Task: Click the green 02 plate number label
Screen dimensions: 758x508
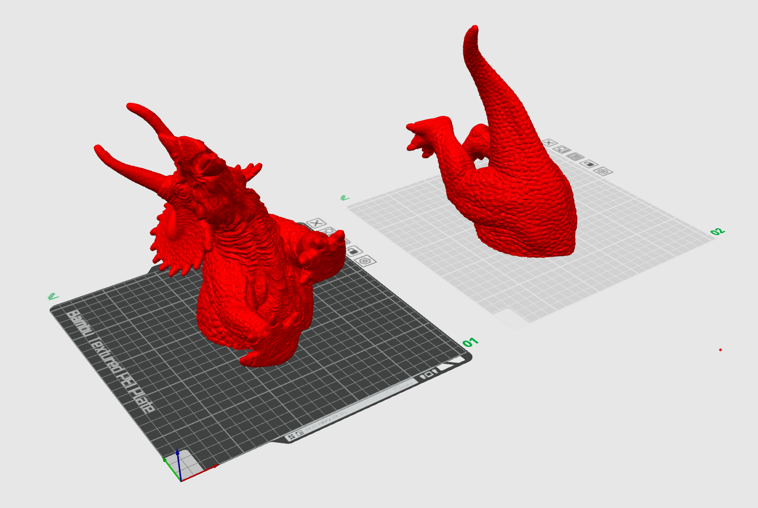Action: [717, 232]
